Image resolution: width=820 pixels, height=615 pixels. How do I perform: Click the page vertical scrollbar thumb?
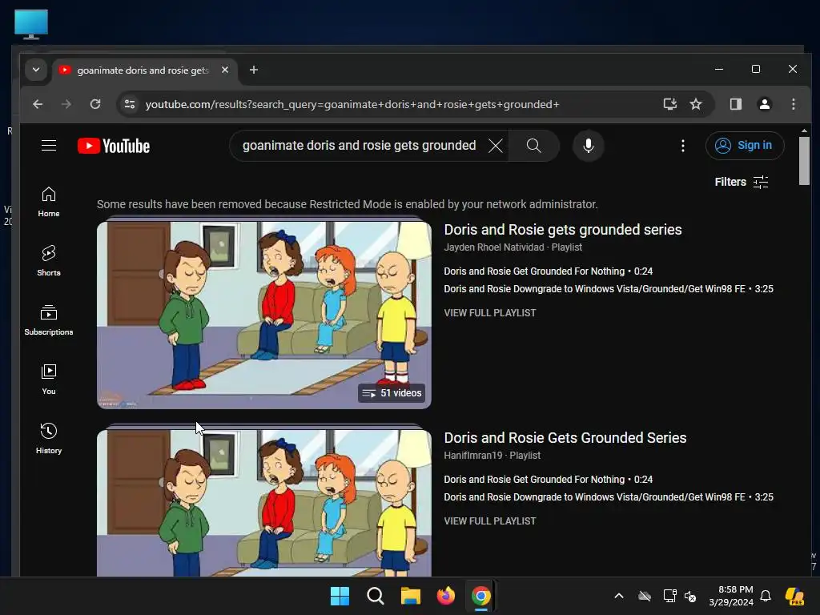804,160
